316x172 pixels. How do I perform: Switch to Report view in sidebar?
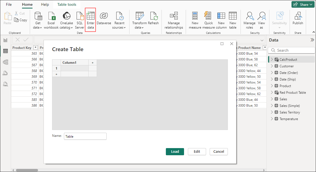click(6, 40)
